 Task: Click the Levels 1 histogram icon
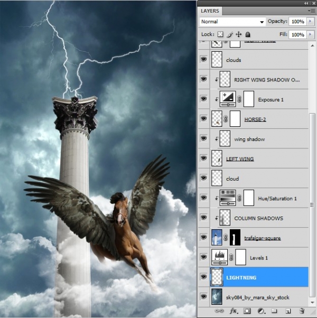(220, 257)
